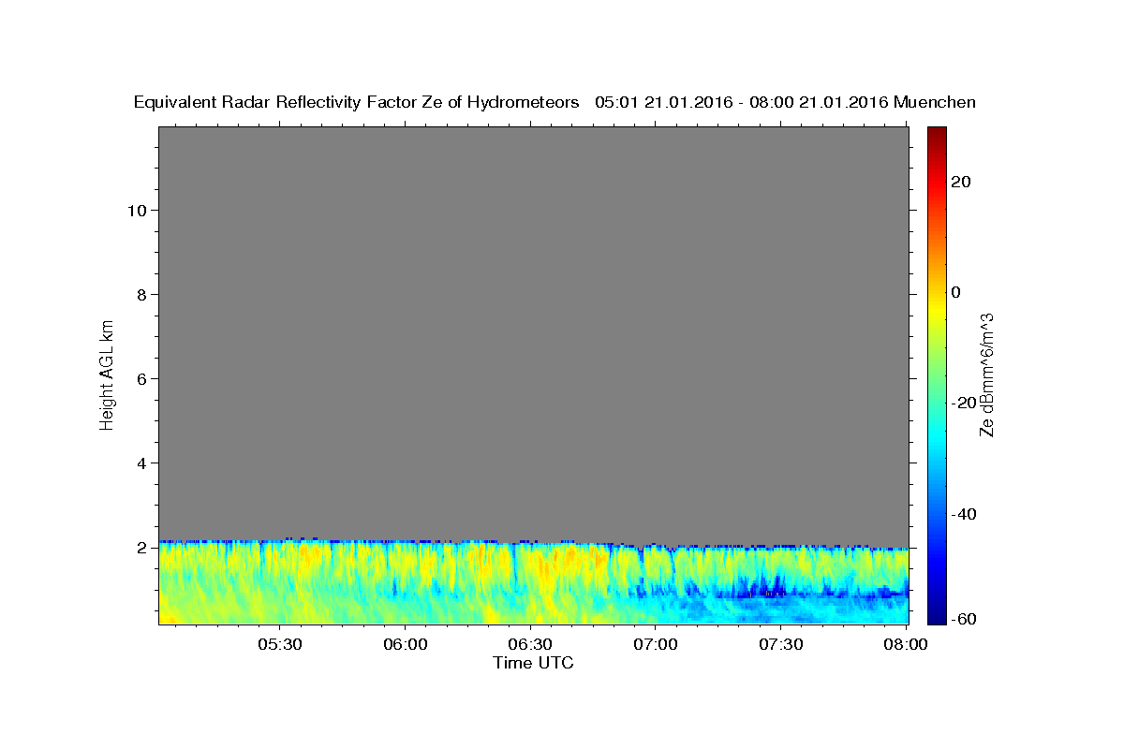Image resolution: width=1124 pixels, height=749 pixels.
Task: Click the 'Muenchen' location label in the title
Action: tap(935, 102)
